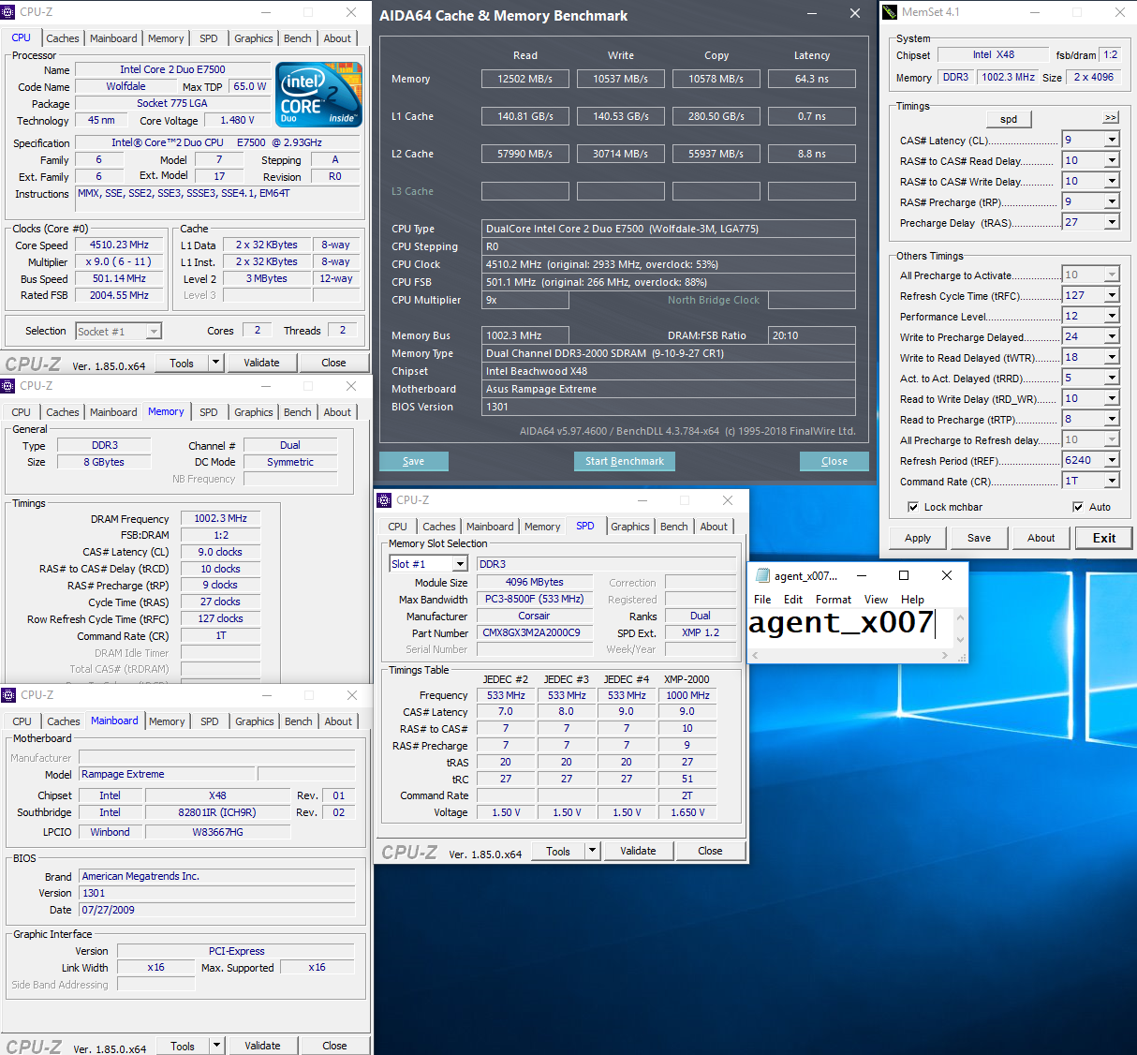The width and height of the screenshot is (1137, 1055).
Task: Click the Notepad text area
Action: (850, 629)
